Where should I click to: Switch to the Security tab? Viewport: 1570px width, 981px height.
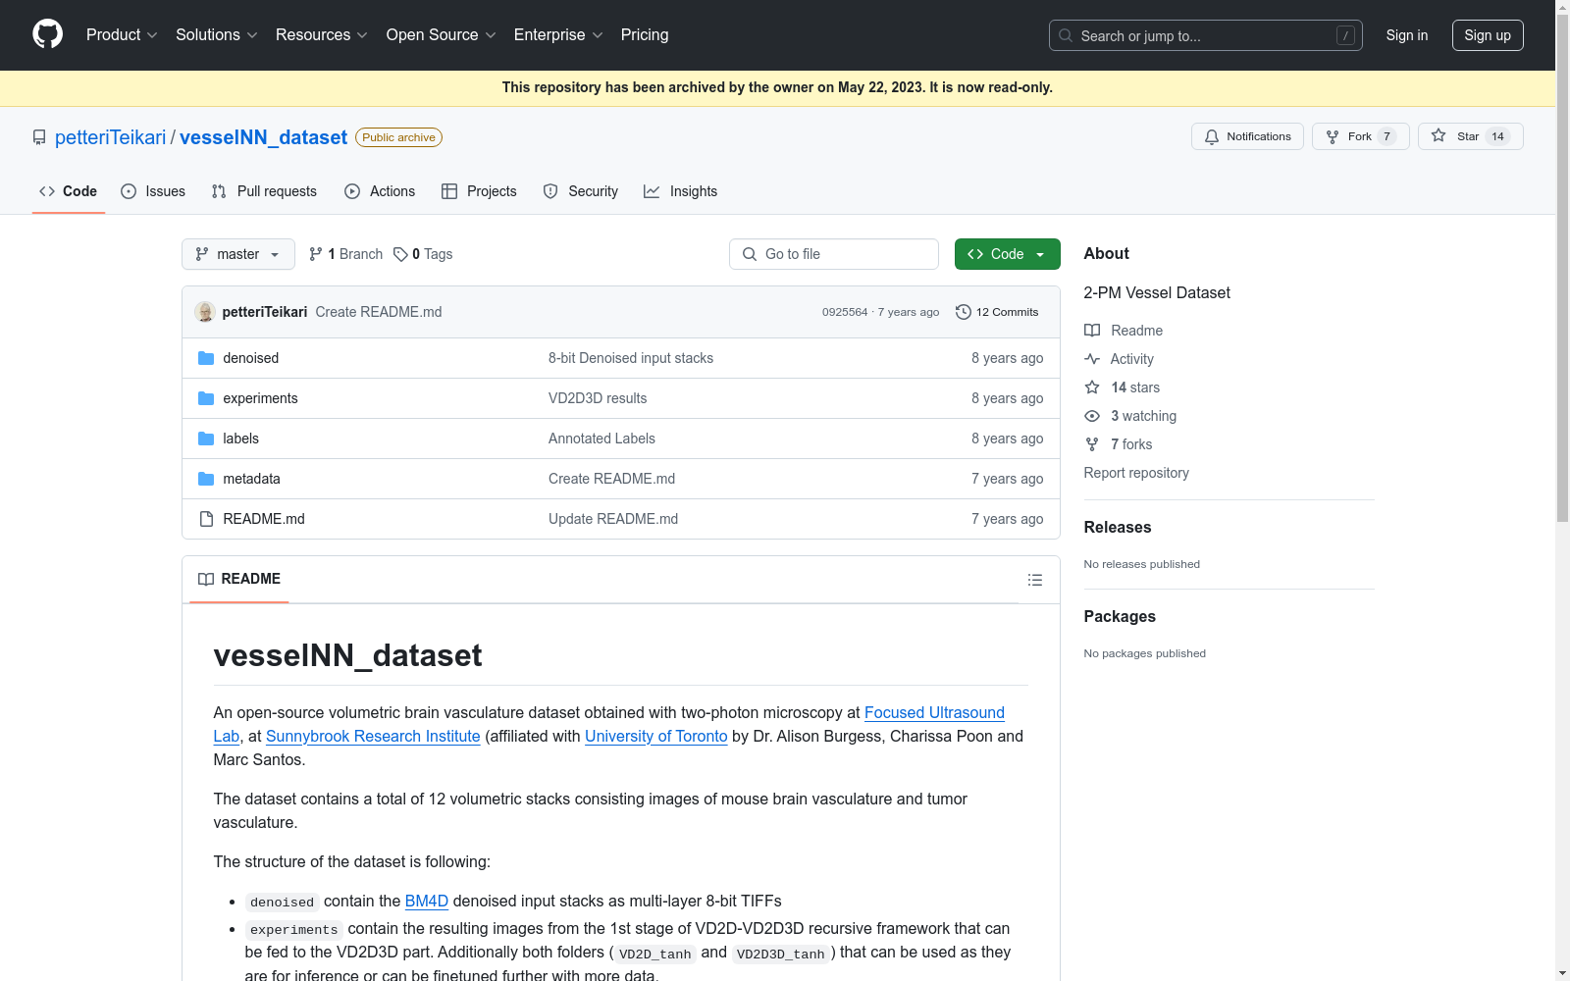581,191
